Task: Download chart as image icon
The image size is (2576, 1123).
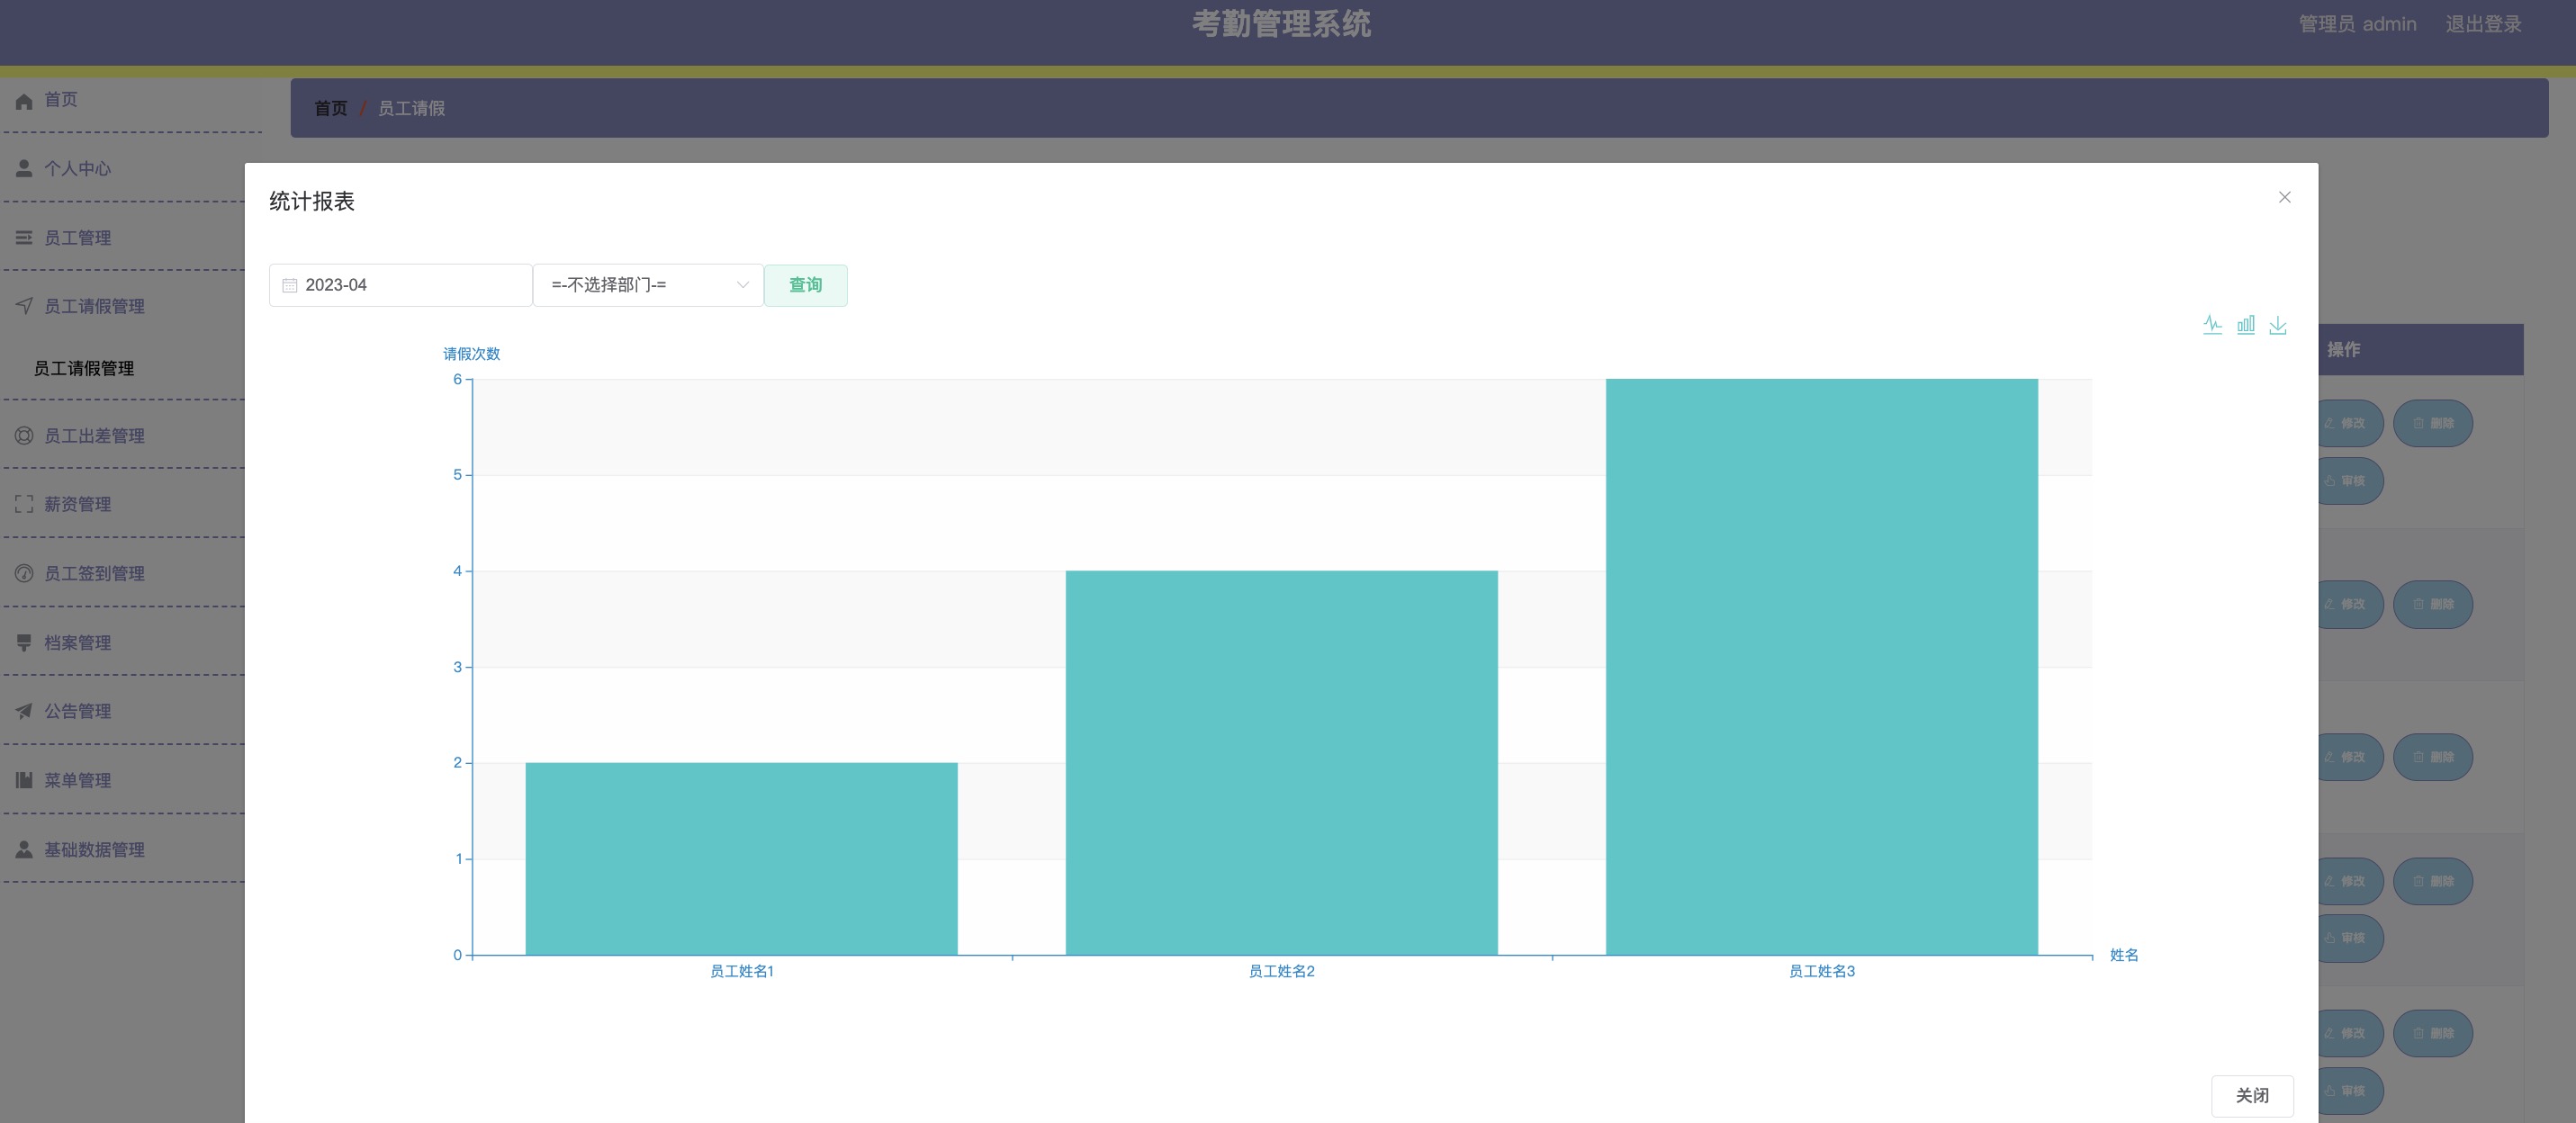Action: pos(2278,325)
